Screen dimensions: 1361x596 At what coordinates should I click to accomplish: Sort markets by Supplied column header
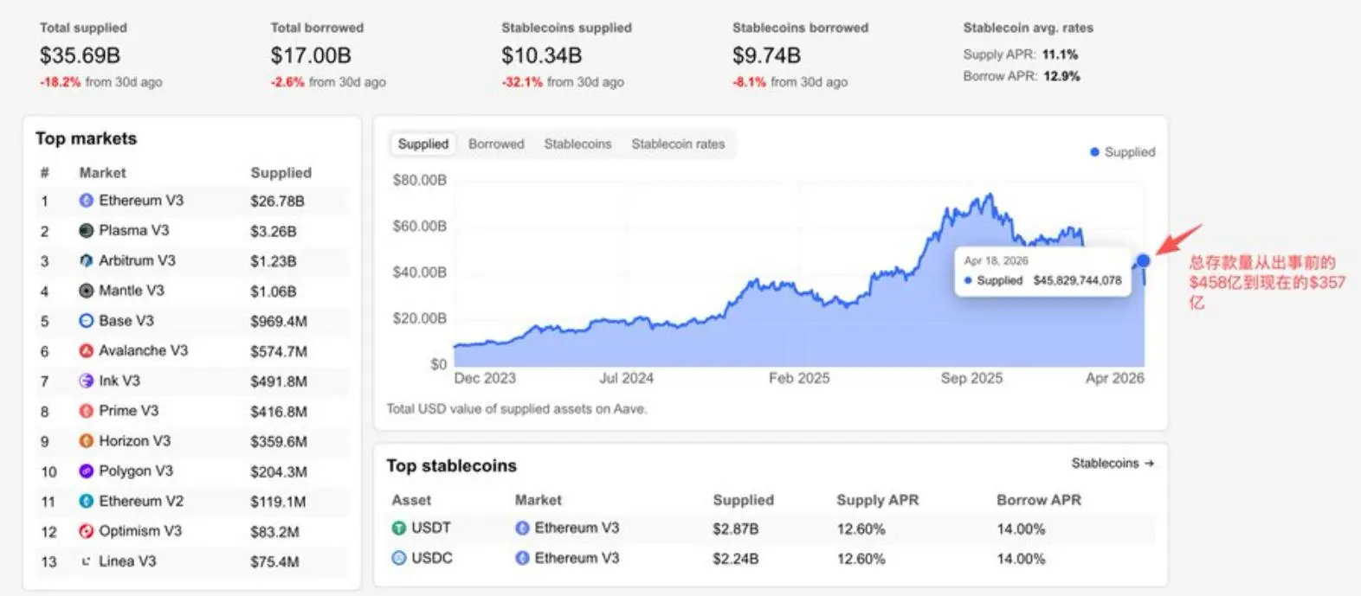pos(281,173)
